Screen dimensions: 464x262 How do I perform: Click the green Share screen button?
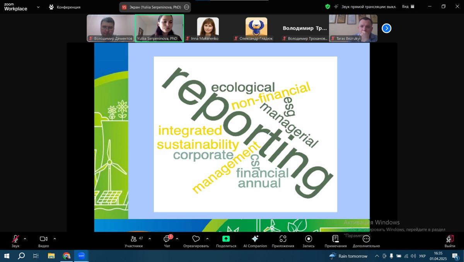[x=226, y=239]
